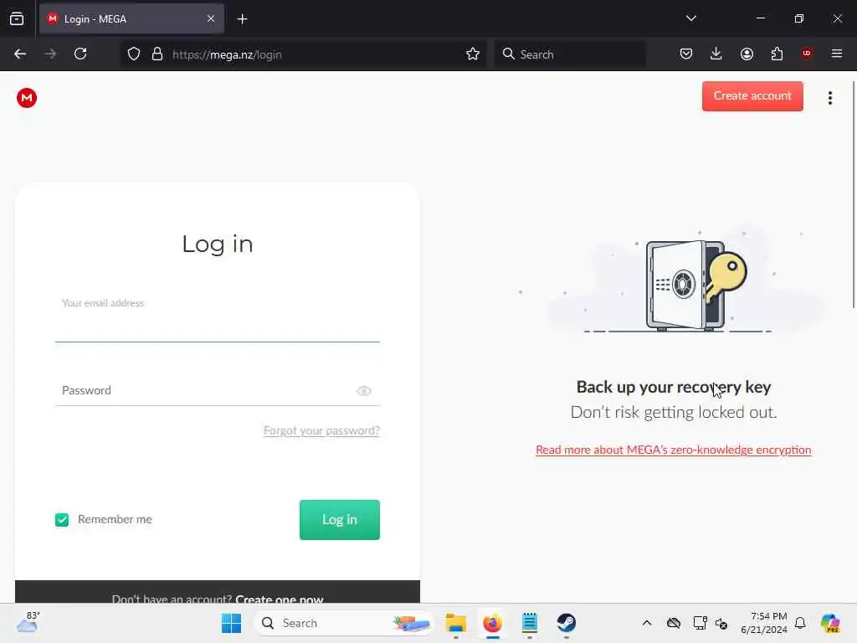Show site security padlock info
The width and height of the screenshot is (857, 643).
coord(157,54)
